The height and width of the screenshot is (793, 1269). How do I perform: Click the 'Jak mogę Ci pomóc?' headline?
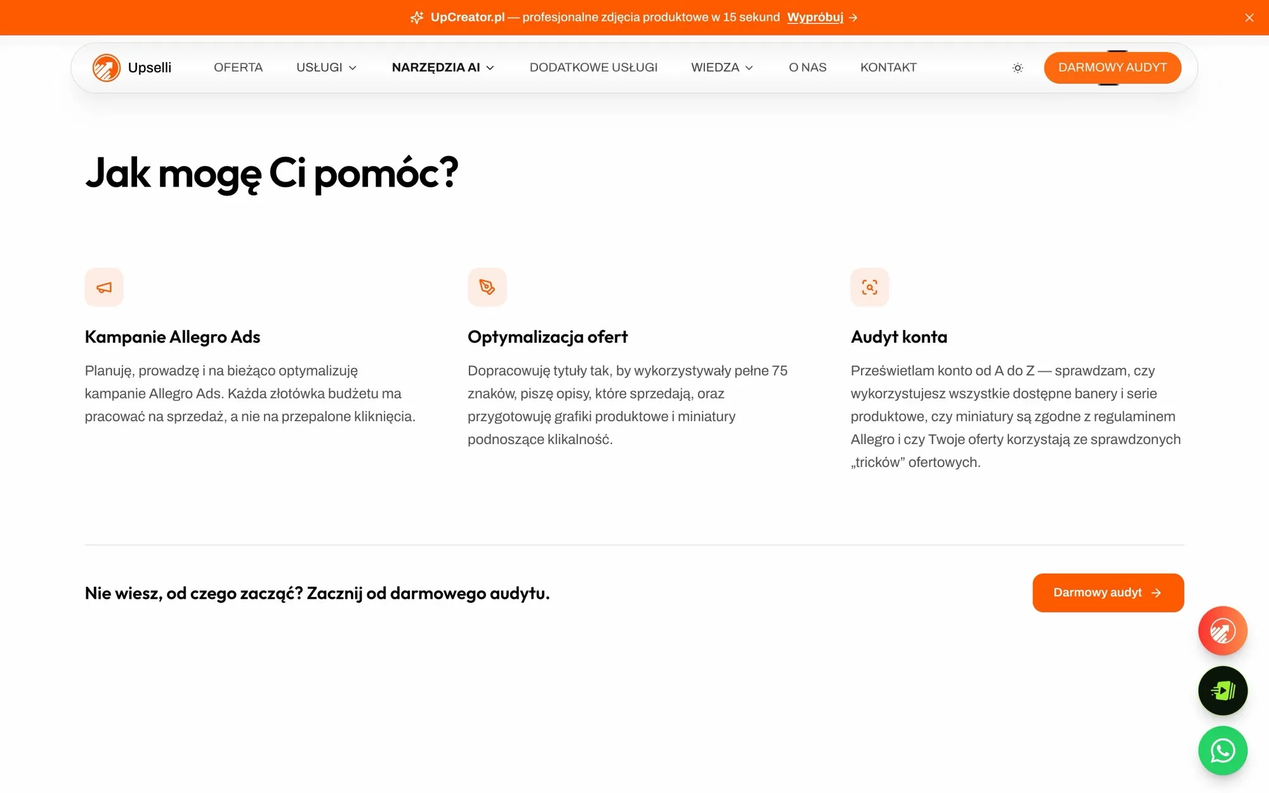click(x=272, y=174)
